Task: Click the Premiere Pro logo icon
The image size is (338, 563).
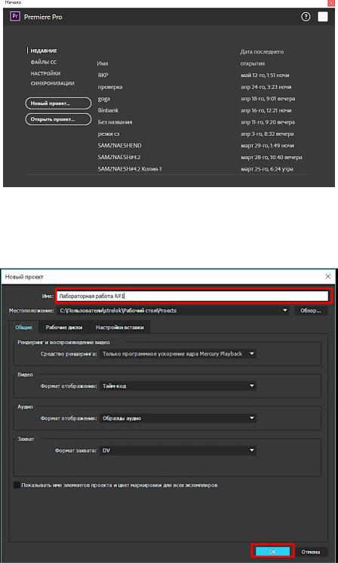Action: point(14,17)
